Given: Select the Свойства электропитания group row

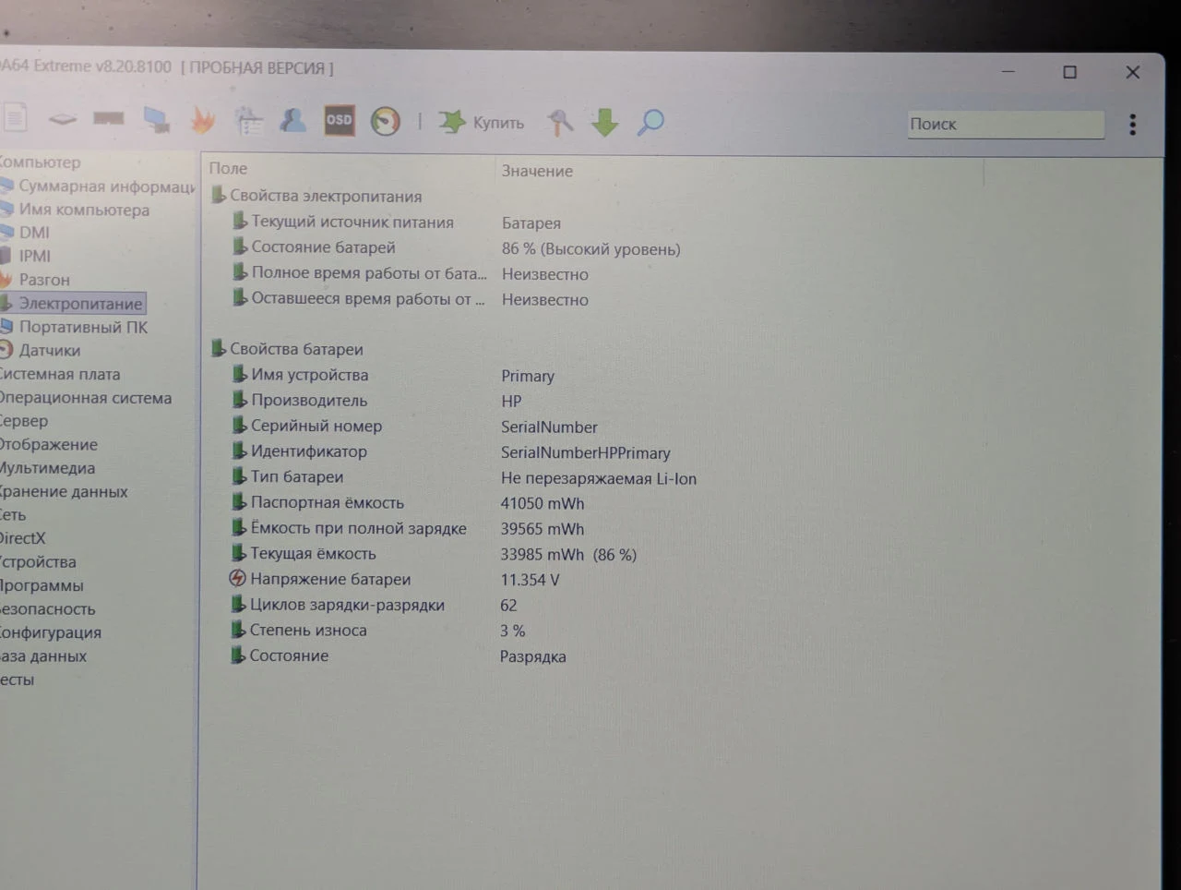Looking at the screenshot, I should [x=316, y=196].
